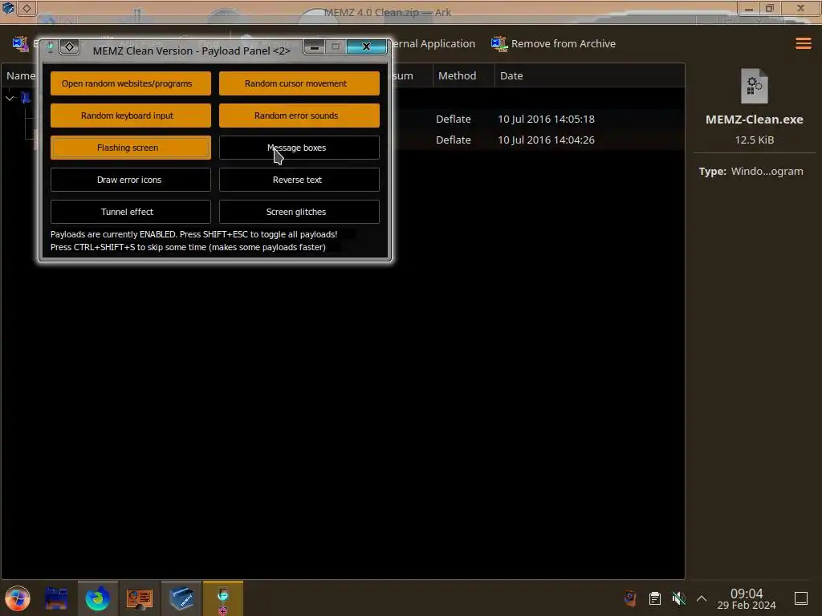Close the MEMZ Payload Panel window

pos(366,47)
